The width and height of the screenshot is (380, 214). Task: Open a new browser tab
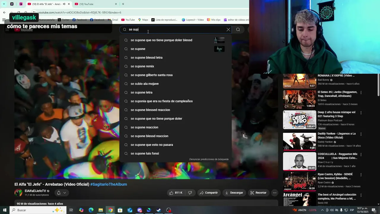pyautogui.click(x=123, y=4)
